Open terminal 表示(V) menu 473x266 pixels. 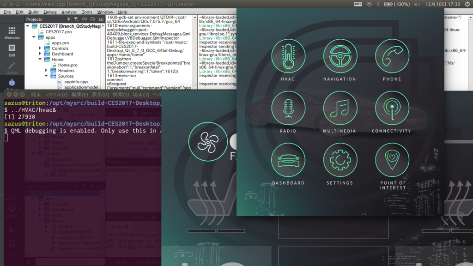[x=100, y=94]
